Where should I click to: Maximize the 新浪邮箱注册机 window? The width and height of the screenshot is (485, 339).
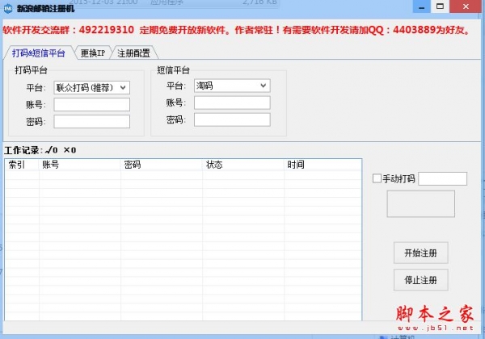[440, 6]
